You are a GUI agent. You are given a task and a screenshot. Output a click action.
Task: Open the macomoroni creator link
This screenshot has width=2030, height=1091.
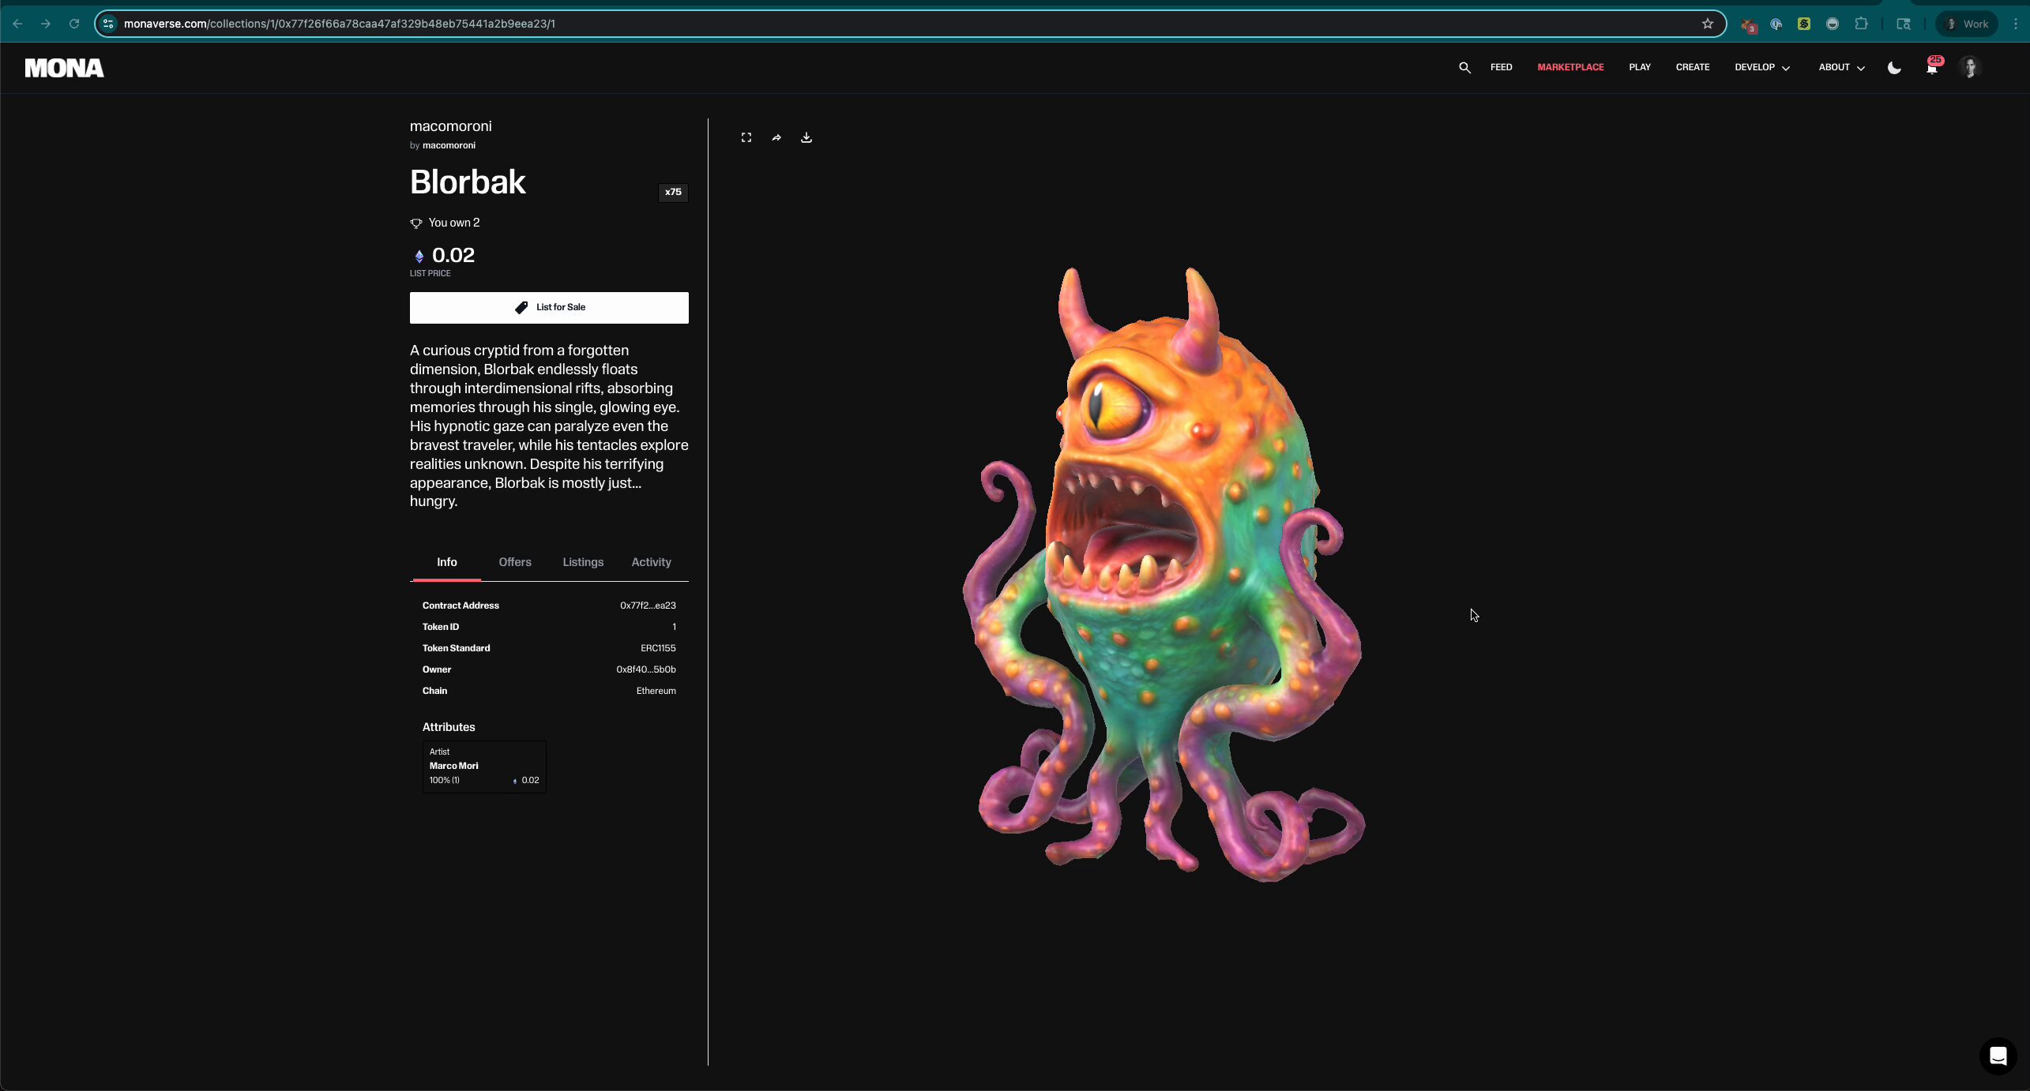[x=449, y=145]
